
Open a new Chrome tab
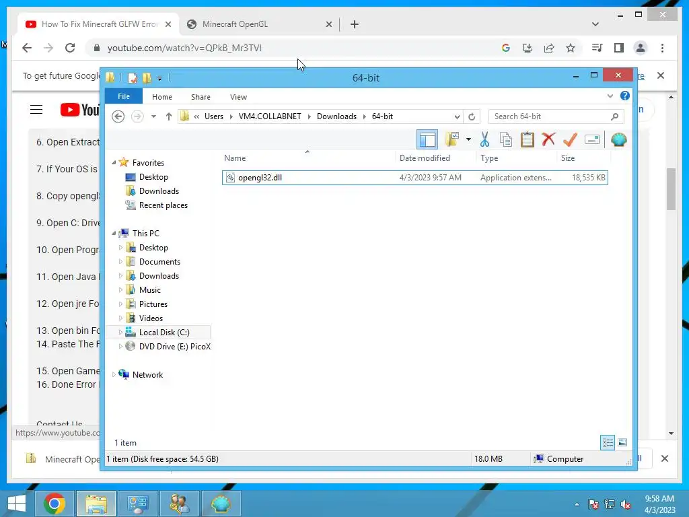click(354, 24)
